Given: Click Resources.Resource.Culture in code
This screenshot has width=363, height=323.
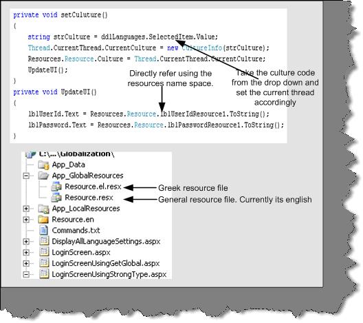Looking at the screenshot, I should [x=76, y=59].
